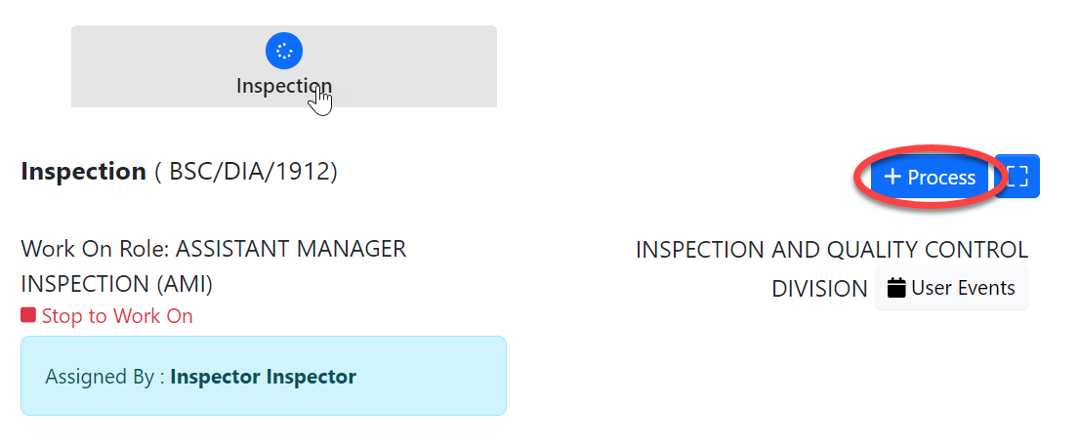Click the BSC/DIA/1912 reference code
The height and width of the screenshot is (445, 1079).
click(x=253, y=172)
